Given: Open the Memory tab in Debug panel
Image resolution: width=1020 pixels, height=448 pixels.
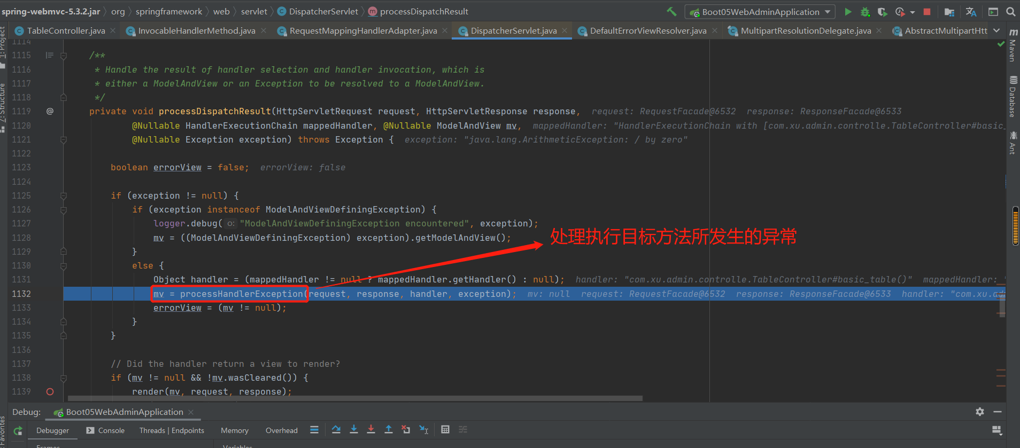Looking at the screenshot, I should pyautogui.click(x=235, y=430).
